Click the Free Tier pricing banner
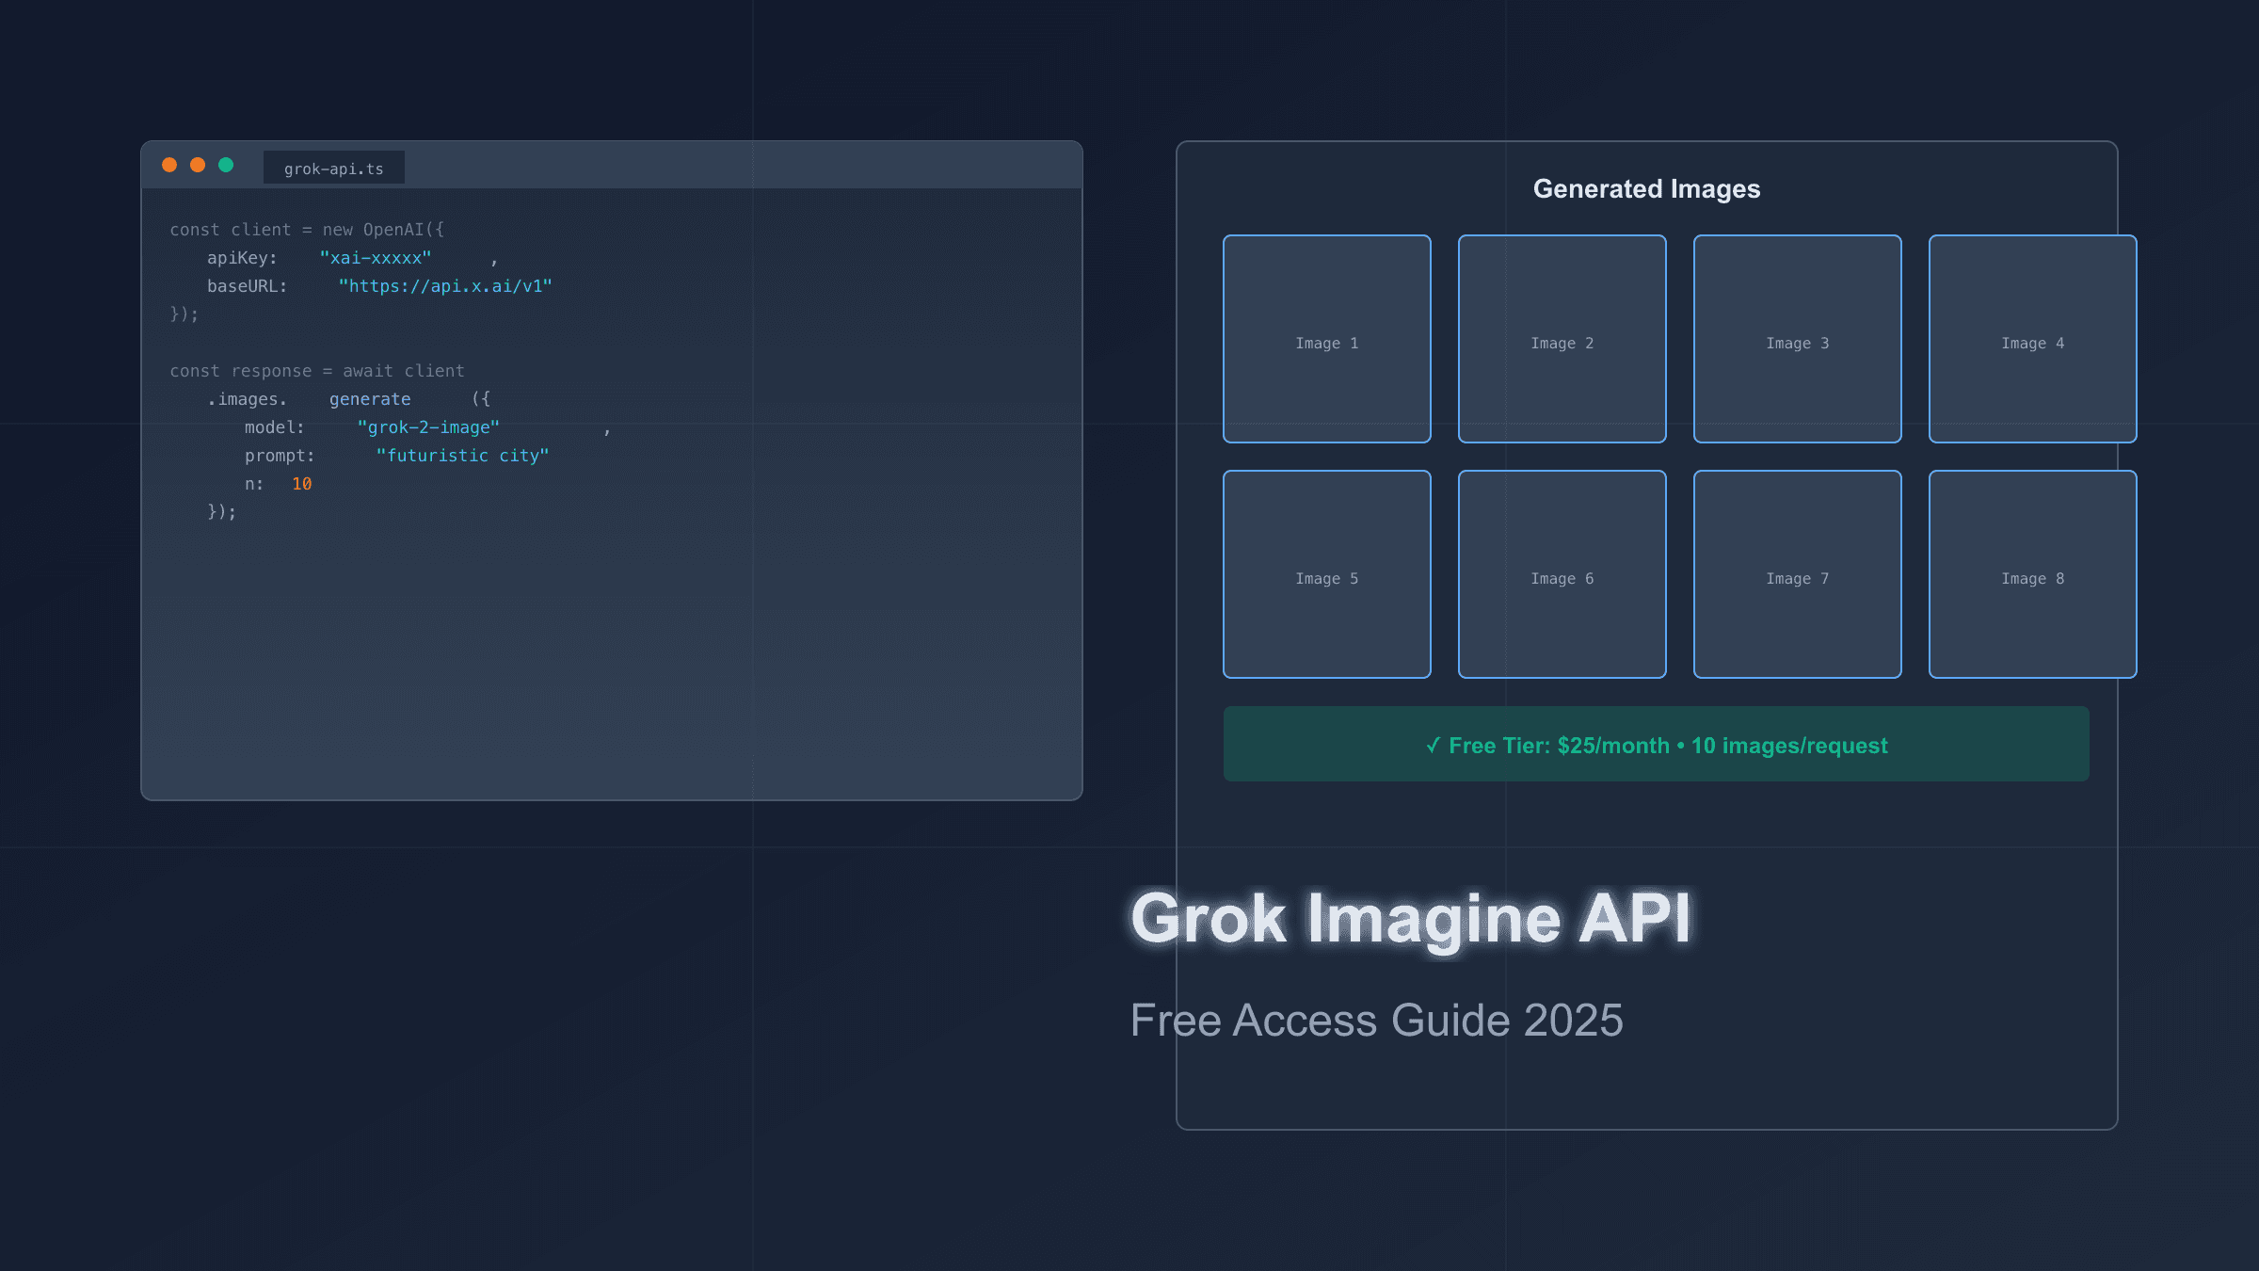Image resolution: width=2259 pixels, height=1271 pixels. pos(1655,744)
